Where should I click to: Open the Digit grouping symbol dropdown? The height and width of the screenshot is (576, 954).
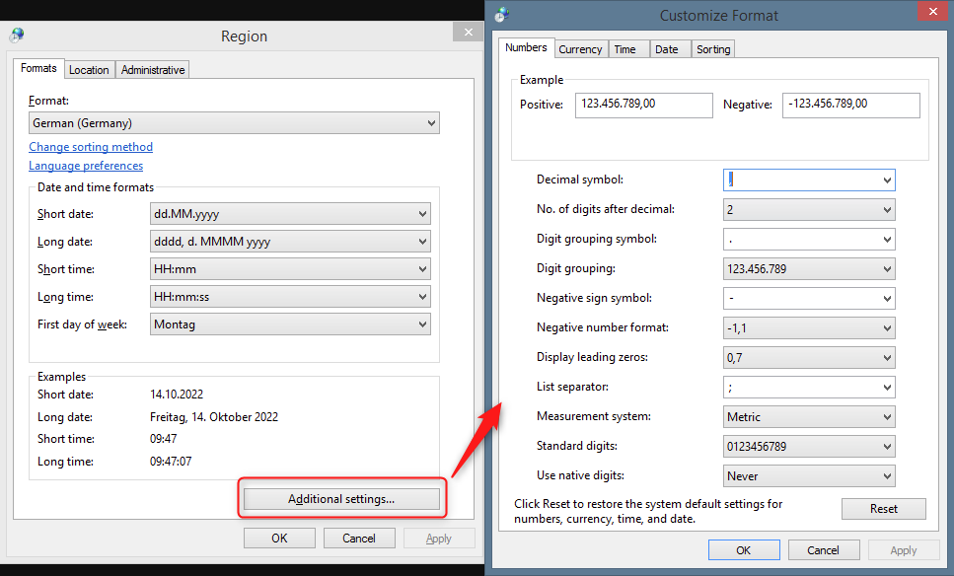click(x=809, y=239)
